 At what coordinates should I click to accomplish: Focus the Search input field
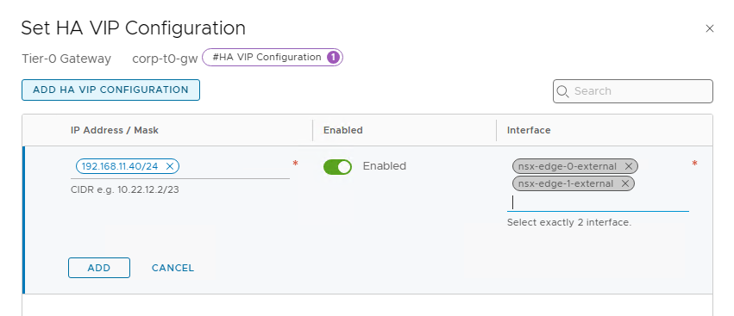(x=633, y=91)
